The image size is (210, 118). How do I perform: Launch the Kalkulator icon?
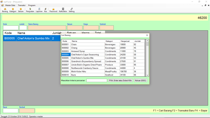coord(63,10)
